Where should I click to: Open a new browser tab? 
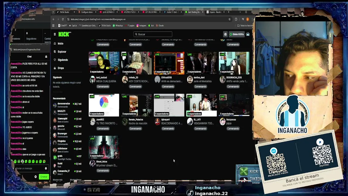click(229, 12)
